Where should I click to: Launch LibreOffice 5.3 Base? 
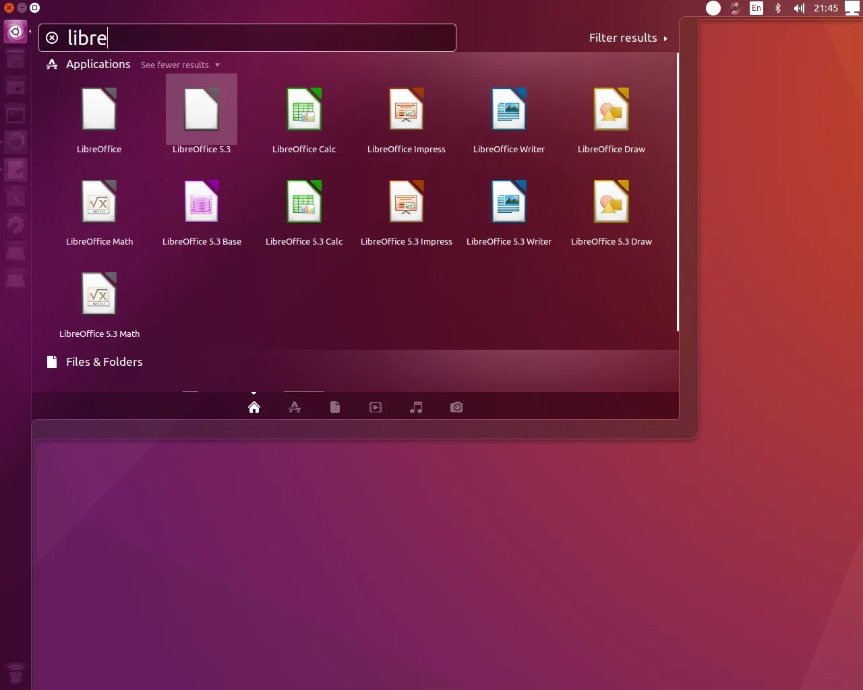[202, 201]
